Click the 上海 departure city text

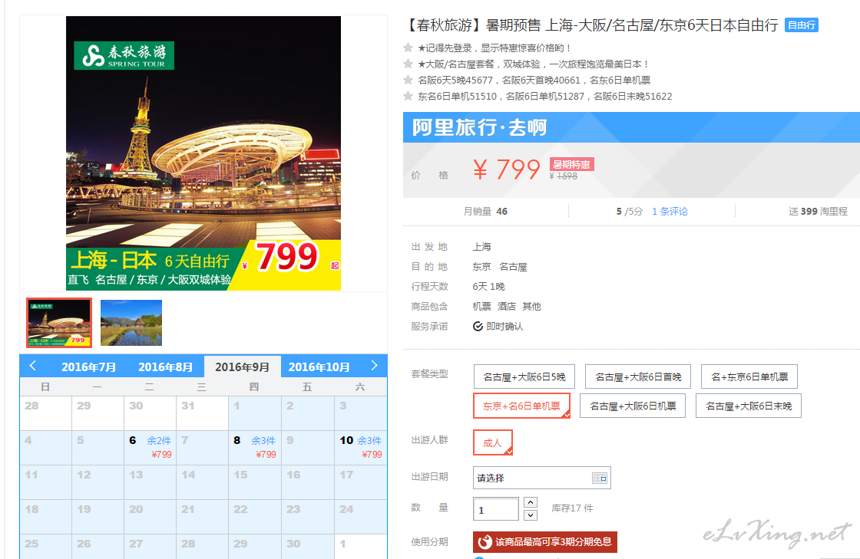(482, 247)
